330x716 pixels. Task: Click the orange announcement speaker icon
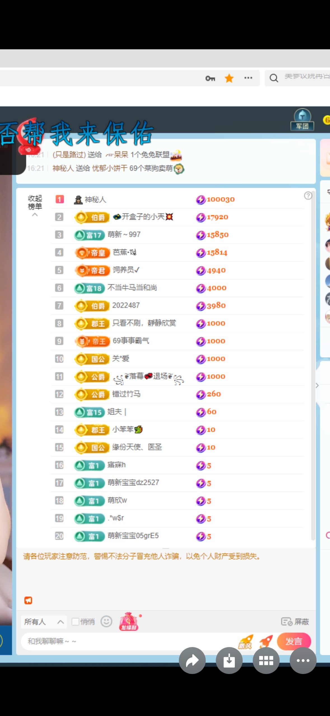[28, 600]
